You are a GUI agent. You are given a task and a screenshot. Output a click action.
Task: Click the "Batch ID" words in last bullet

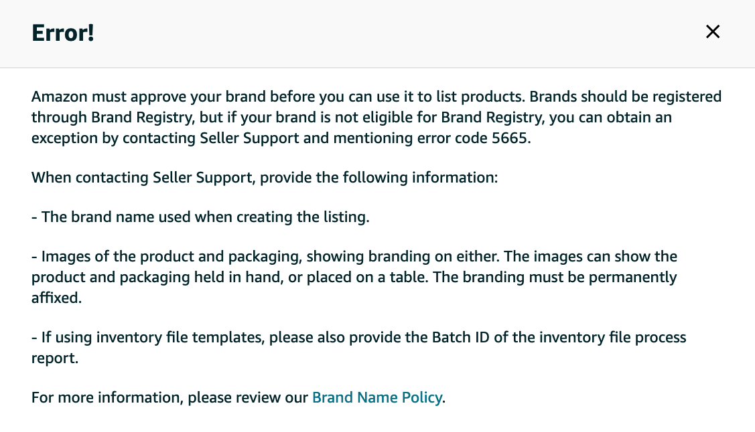pyautogui.click(x=460, y=337)
